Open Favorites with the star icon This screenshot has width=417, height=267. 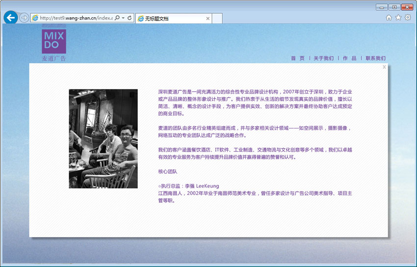tap(398, 18)
